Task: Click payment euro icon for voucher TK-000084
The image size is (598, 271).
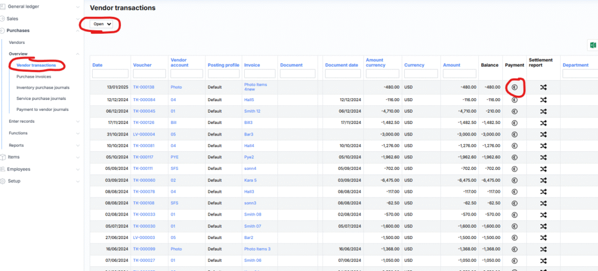Action: 514,99
